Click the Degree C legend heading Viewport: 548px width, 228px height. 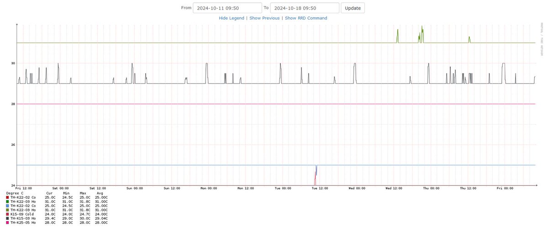[15, 193]
